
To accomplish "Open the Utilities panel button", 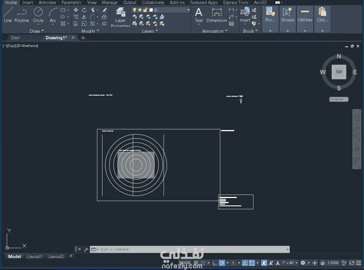I will [x=305, y=19].
